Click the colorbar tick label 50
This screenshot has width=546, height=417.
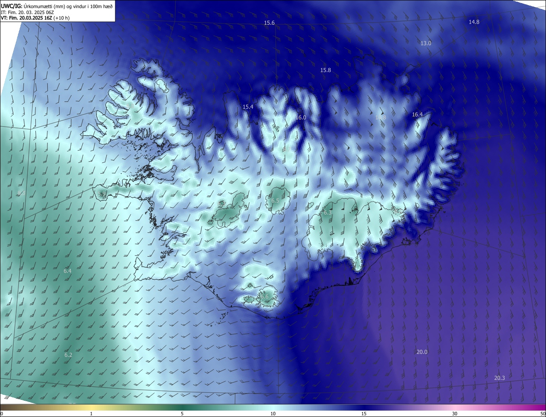pyautogui.click(x=543, y=414)
